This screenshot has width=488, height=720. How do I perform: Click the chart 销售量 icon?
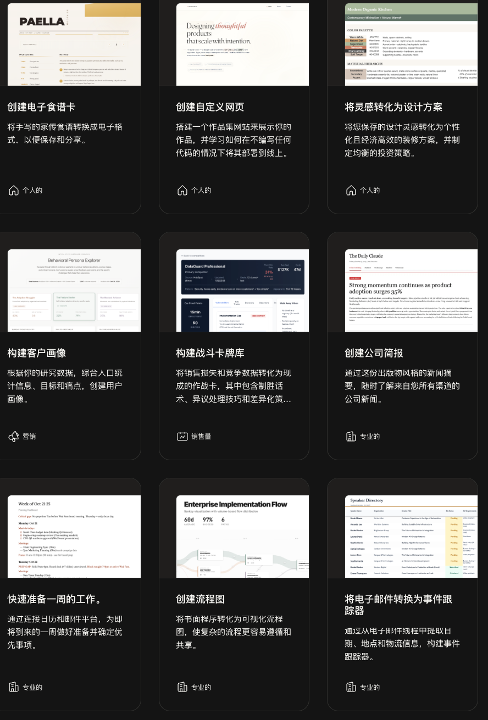click(182, 437)
